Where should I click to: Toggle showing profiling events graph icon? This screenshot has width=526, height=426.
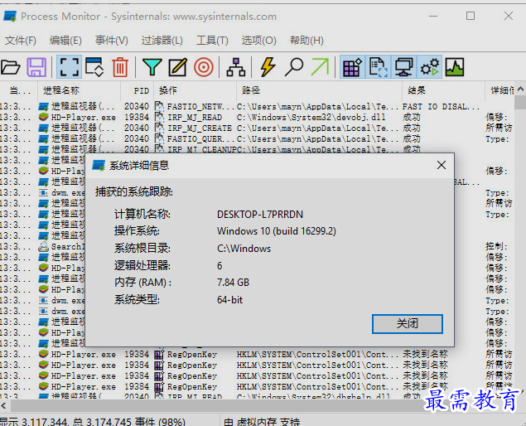click(455, 67)
